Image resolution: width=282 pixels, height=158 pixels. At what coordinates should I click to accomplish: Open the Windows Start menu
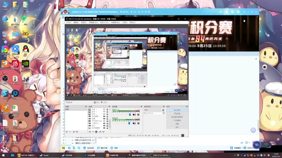click(3, 155)
